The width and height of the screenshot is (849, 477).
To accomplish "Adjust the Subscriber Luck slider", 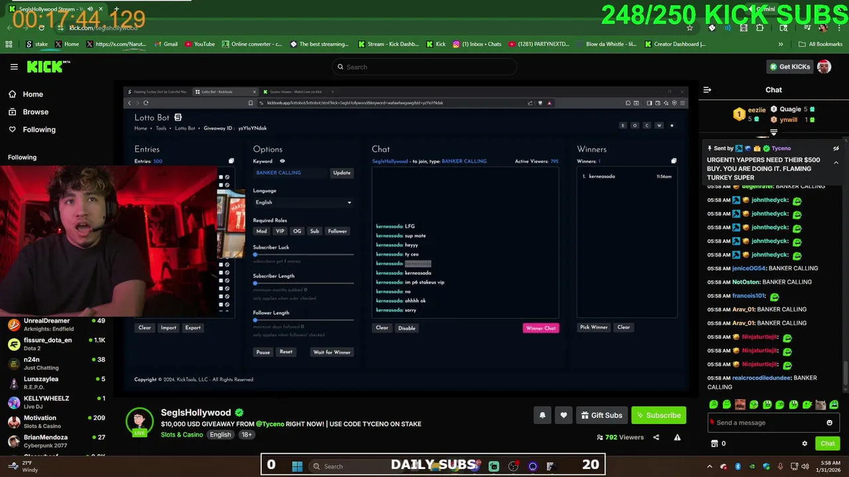I will coord(303,254).
